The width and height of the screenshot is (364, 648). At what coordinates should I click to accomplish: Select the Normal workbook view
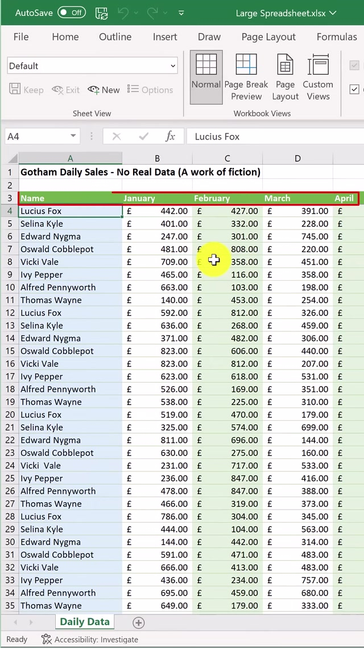pyautogui.click(x=206, y=77)
